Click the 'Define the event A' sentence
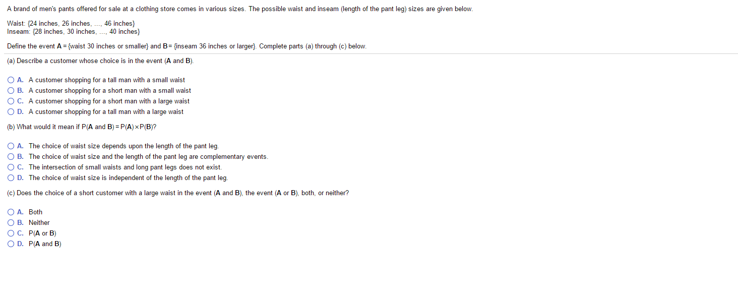The width and height of the screenshot is (738, 293). tap(132, 46)
